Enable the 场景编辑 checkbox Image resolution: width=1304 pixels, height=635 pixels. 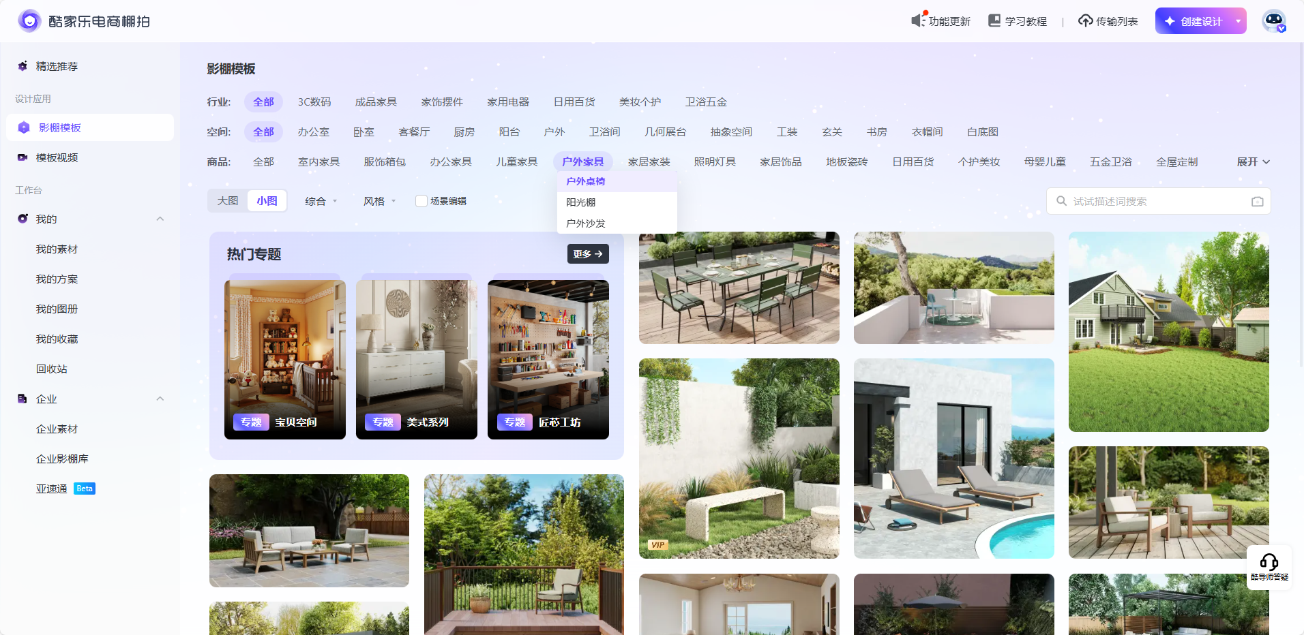click(421, 201)
